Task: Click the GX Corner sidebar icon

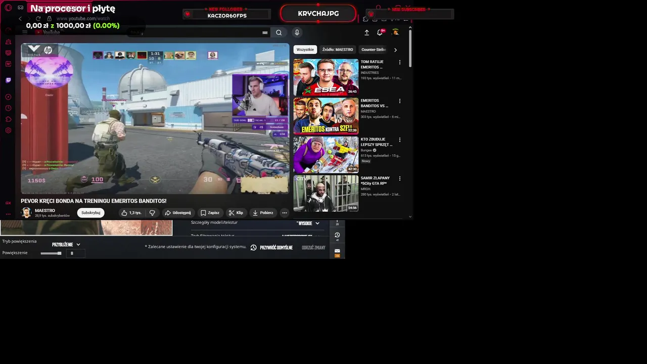Action: click(x=8, y=203)
